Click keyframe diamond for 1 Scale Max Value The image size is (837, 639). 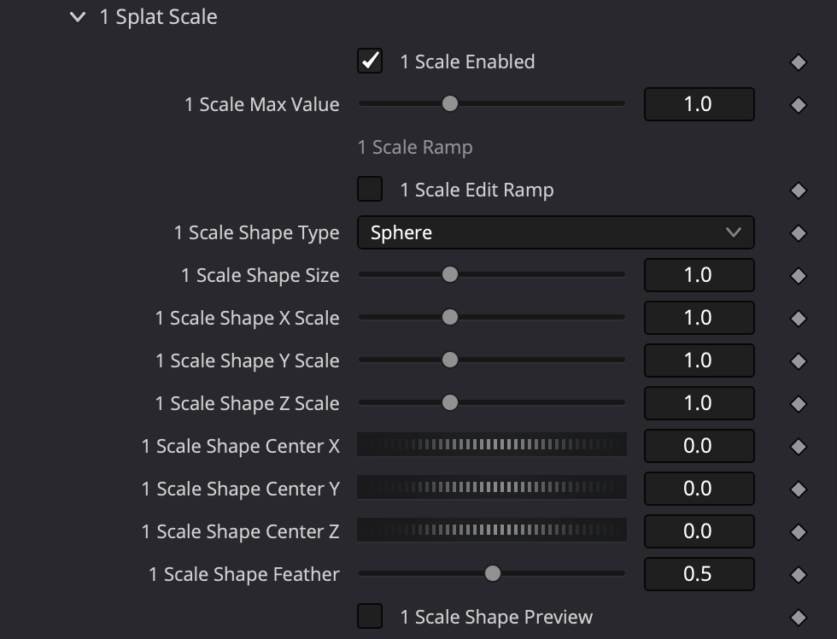(798, 104)
